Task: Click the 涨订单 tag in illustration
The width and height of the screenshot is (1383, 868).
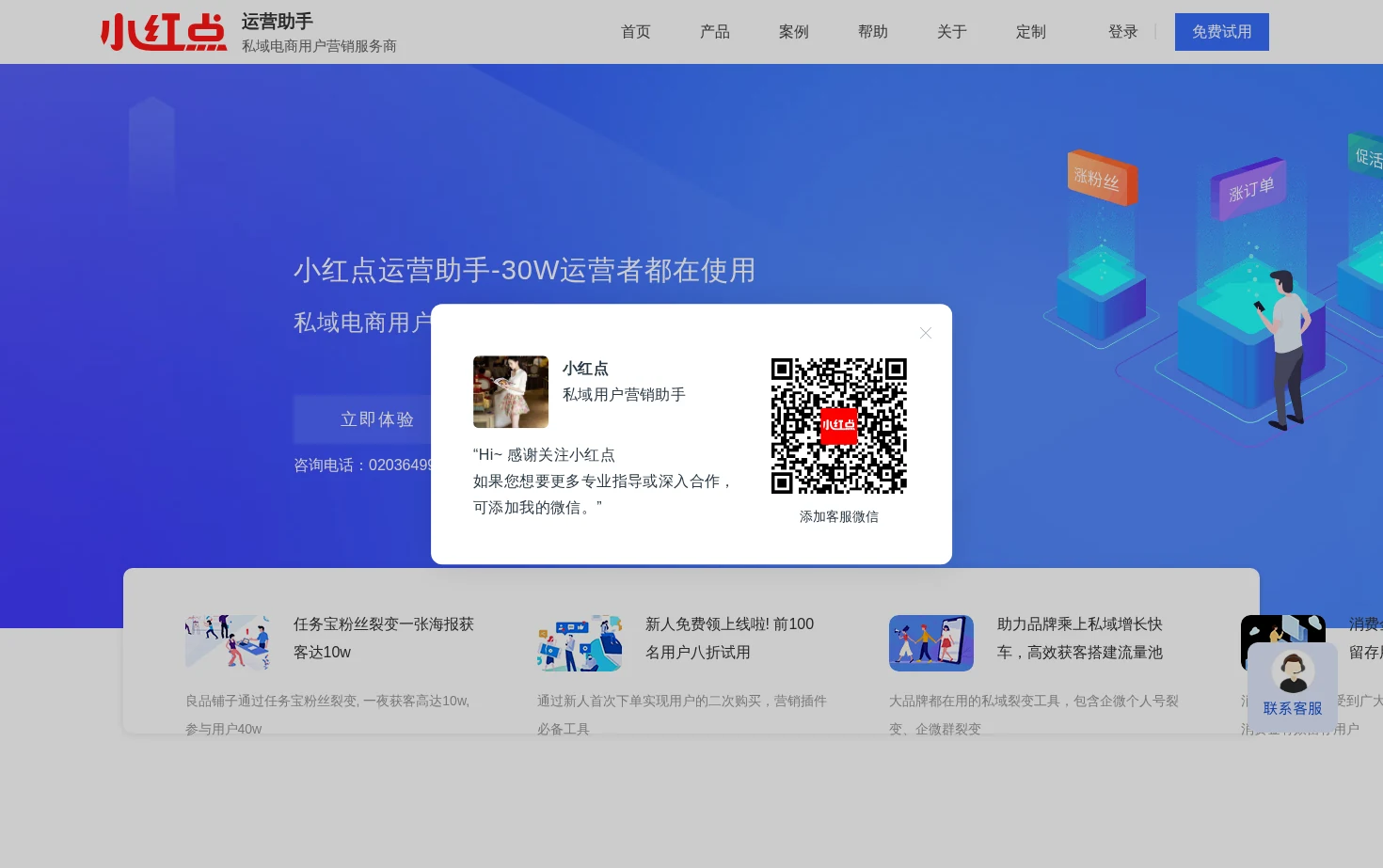Action: tap(1248, 190)
